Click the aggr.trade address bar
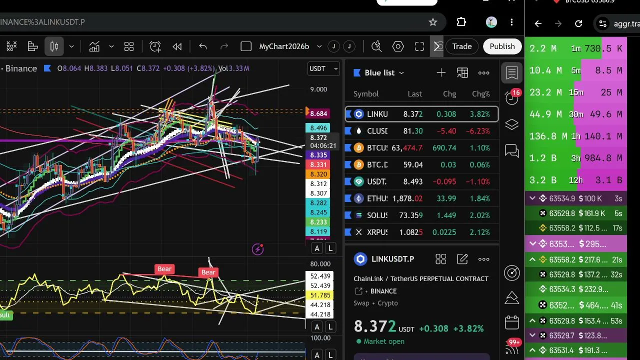The width and height of the screenshot is (640, 360). click(617, 23)
